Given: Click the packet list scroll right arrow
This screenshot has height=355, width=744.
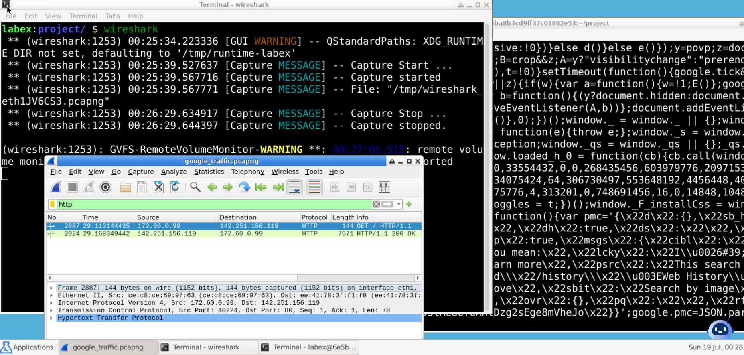Looking at the screenshot, I should (x=418, y=278).
